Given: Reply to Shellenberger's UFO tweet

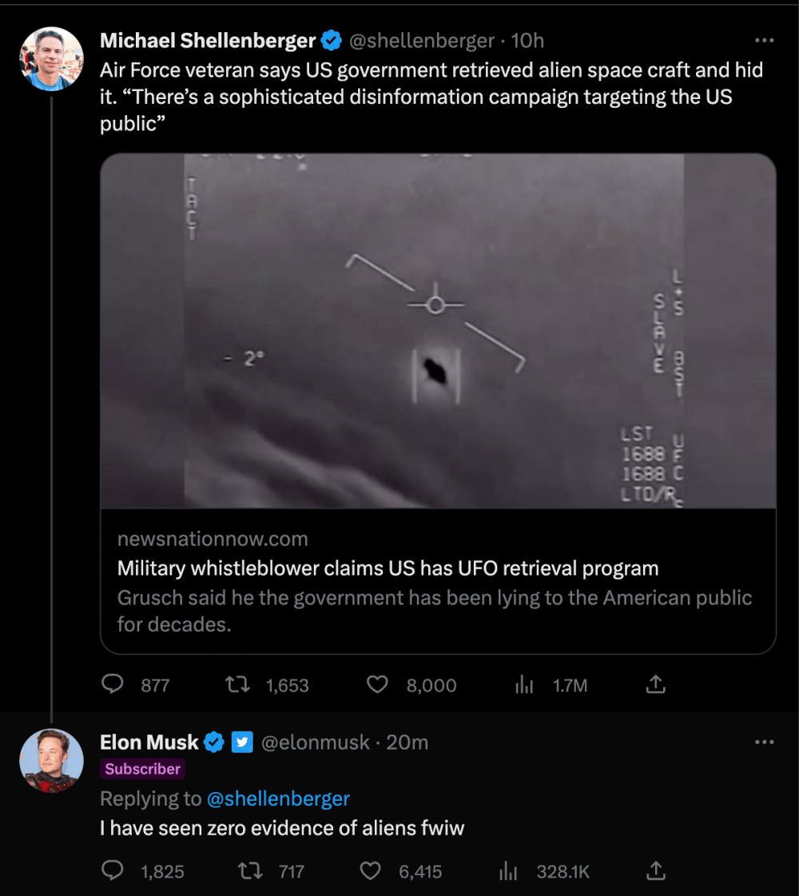Looking at the screenshot, I should pos(113,685).
